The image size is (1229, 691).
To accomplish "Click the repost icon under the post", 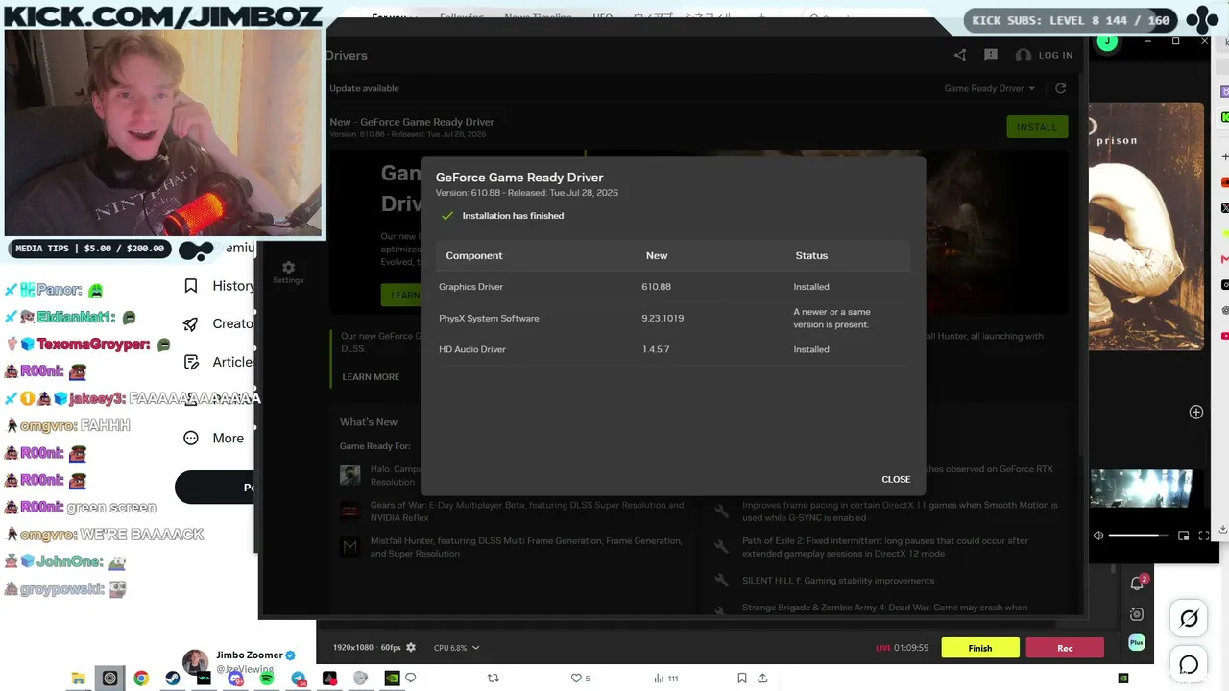I will (494, 679).
